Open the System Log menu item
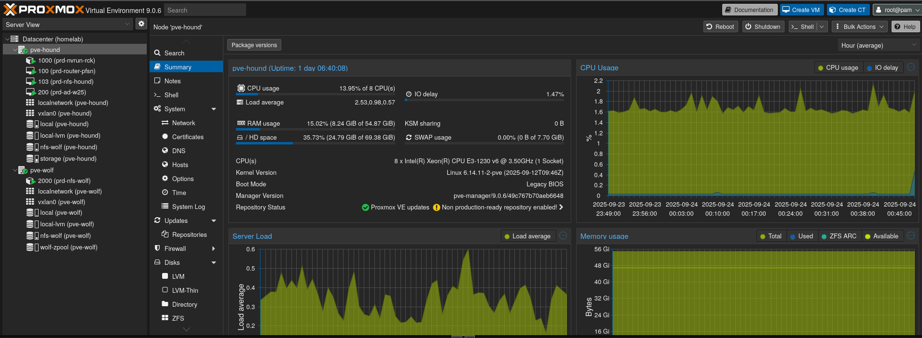This screenshot has width=922, height=338. point(188,207)
